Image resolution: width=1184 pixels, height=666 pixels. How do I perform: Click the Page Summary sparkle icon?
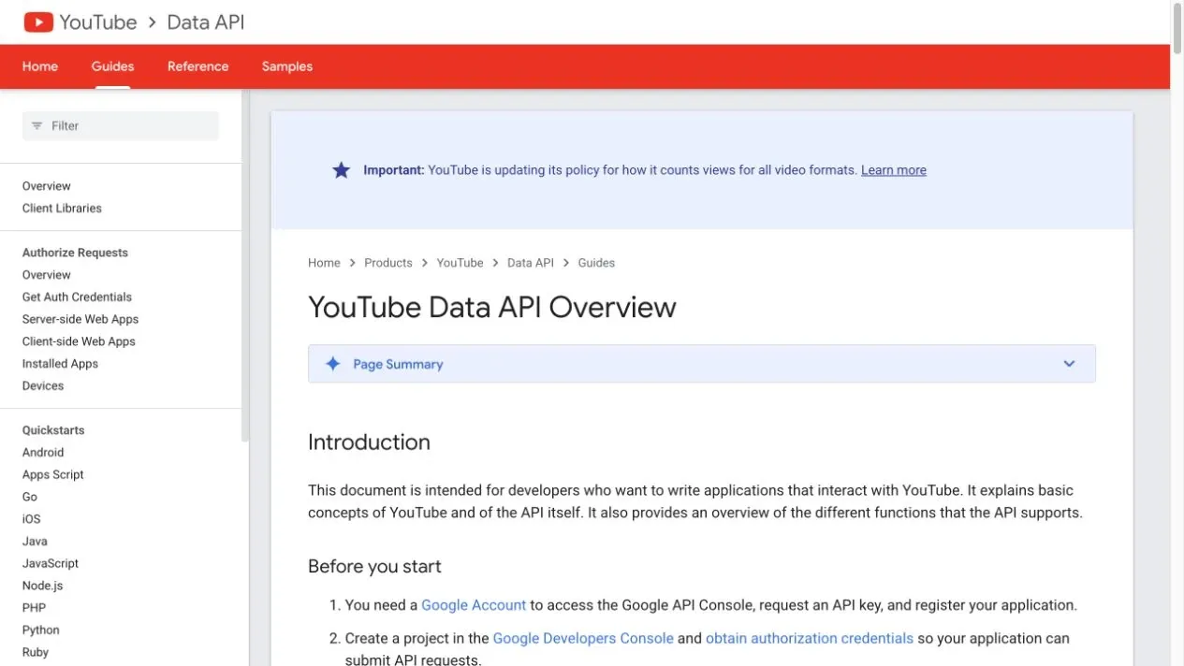pyautogui.click(x=332, y=364)
